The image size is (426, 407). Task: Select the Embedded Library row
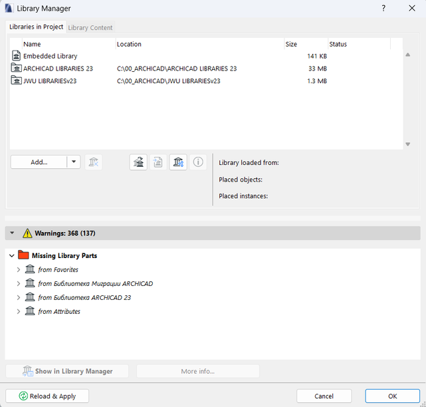point(206,56)
